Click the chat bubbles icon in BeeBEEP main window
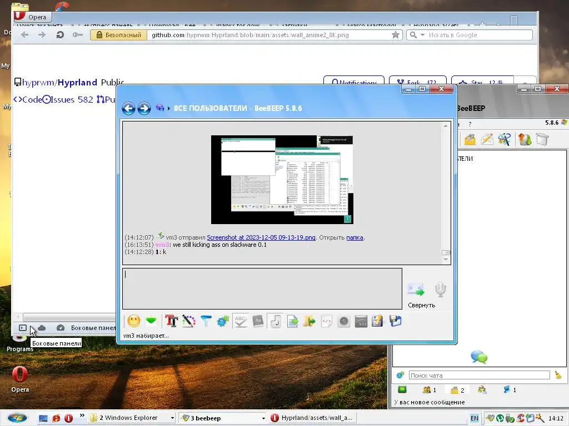This screenshot has width=569, height=426. click(479, 357)
